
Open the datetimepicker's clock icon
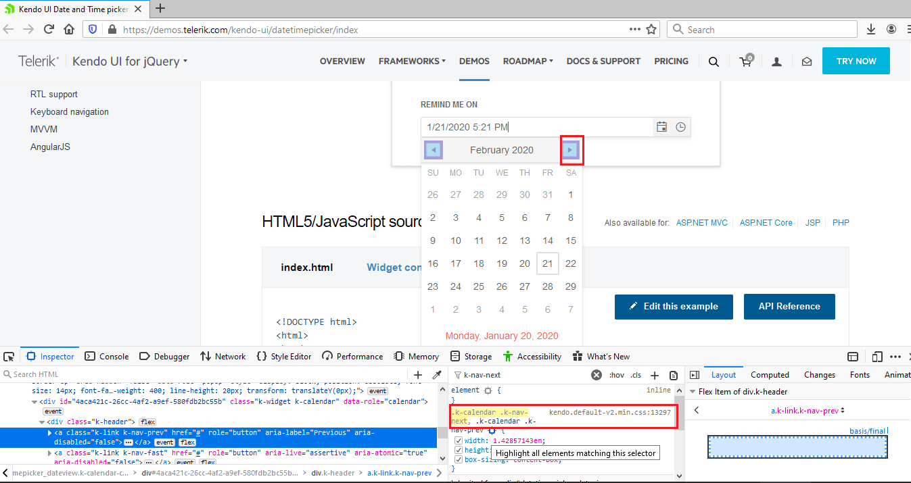(x=680, y=126)
